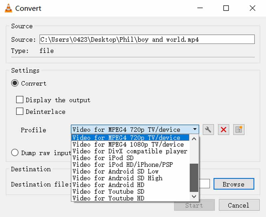Create a new profile using list icon
Viewport: 266px width, 217px height.
pos(239,130)
